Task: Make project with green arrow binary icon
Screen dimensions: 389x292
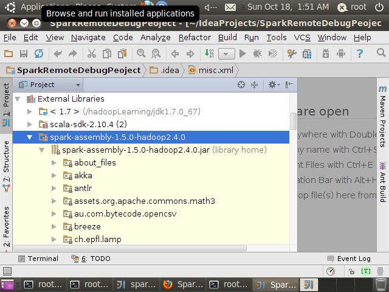Action: (x=209, y=54)
